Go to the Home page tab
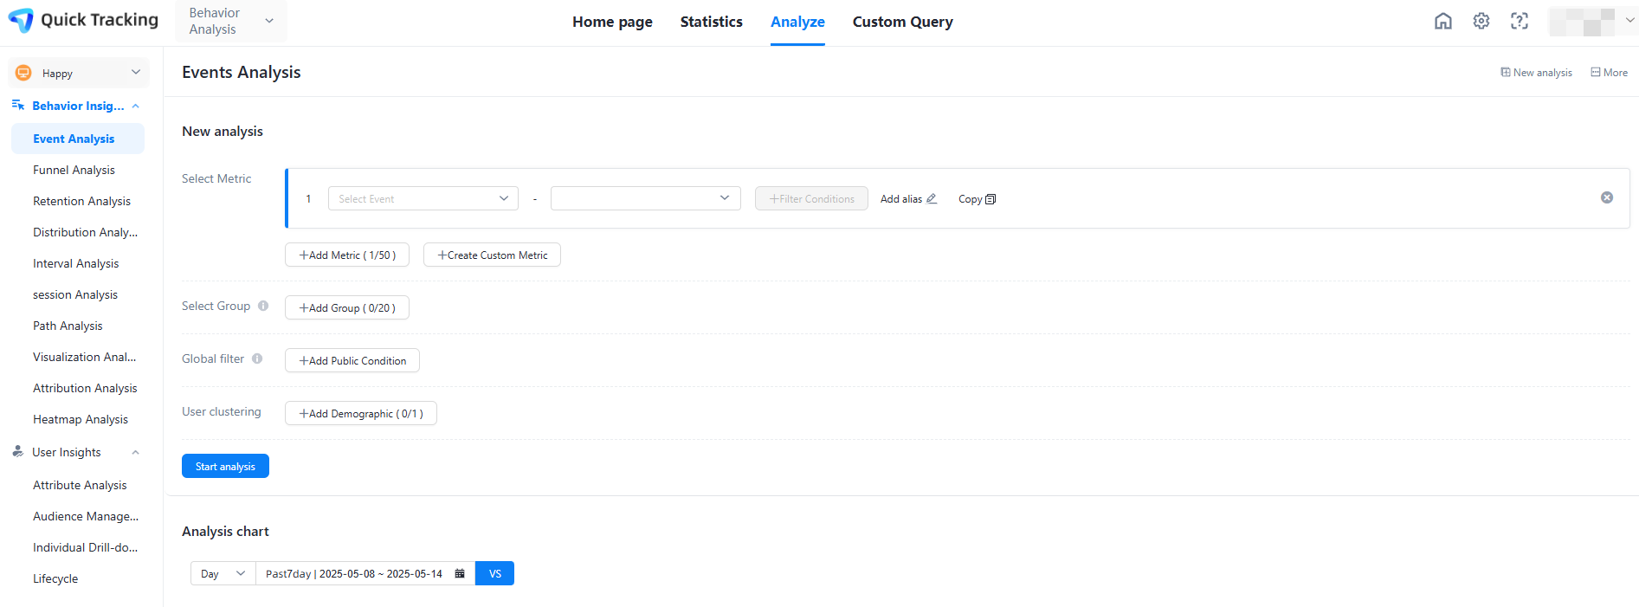Image resolution: width=1639 pixels, height=607 pixels. pyautogui.click(x=612, y=22)
